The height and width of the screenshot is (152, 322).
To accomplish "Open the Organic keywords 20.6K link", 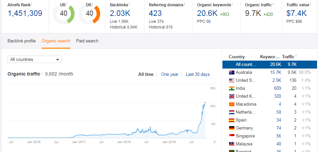I will point(207,13).
